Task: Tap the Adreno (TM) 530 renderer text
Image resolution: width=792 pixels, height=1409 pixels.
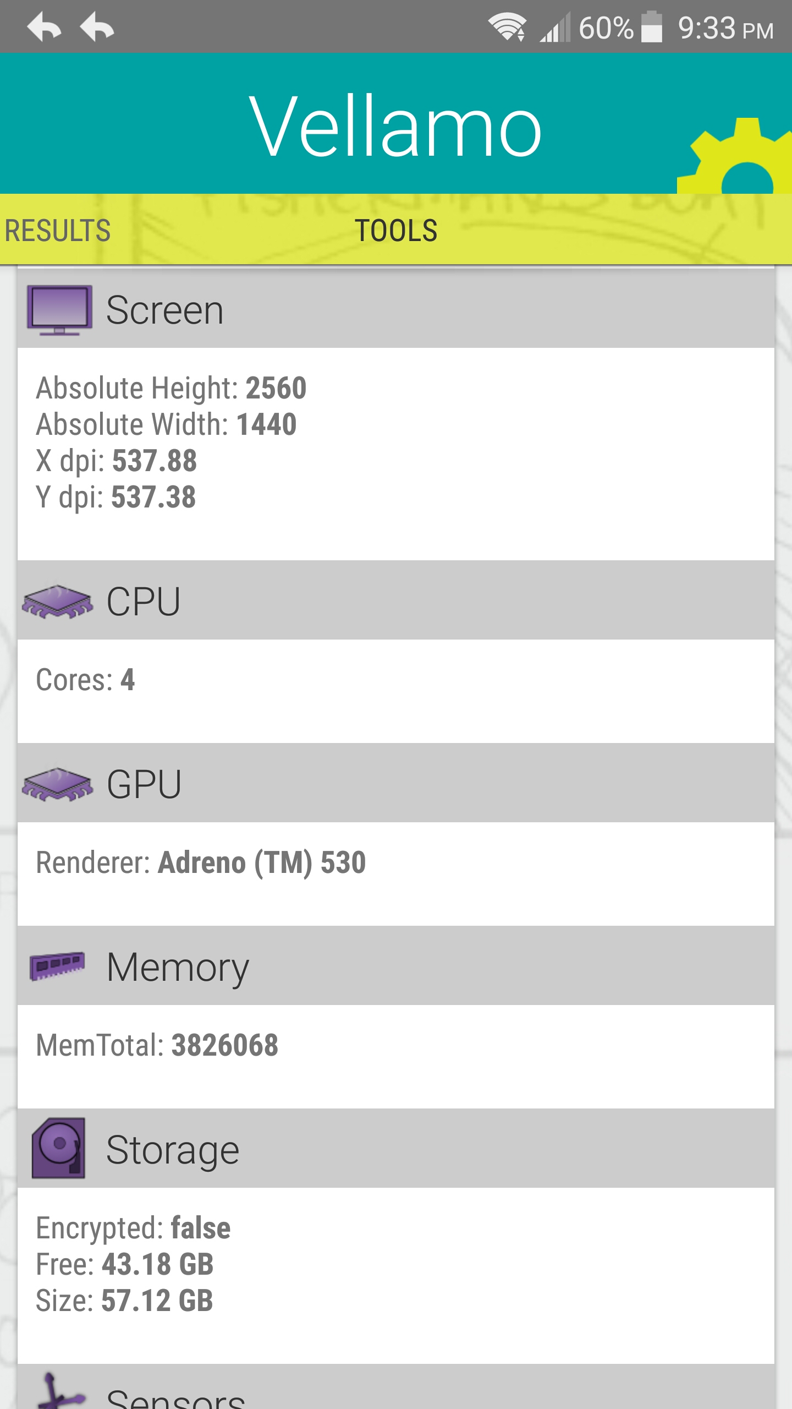Action: pos(261,862)
